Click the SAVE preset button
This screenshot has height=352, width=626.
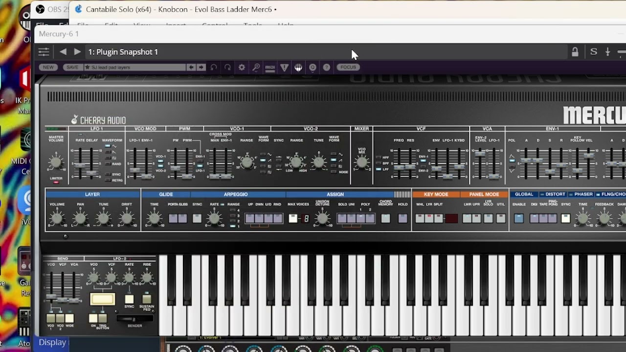coord(72,67)
